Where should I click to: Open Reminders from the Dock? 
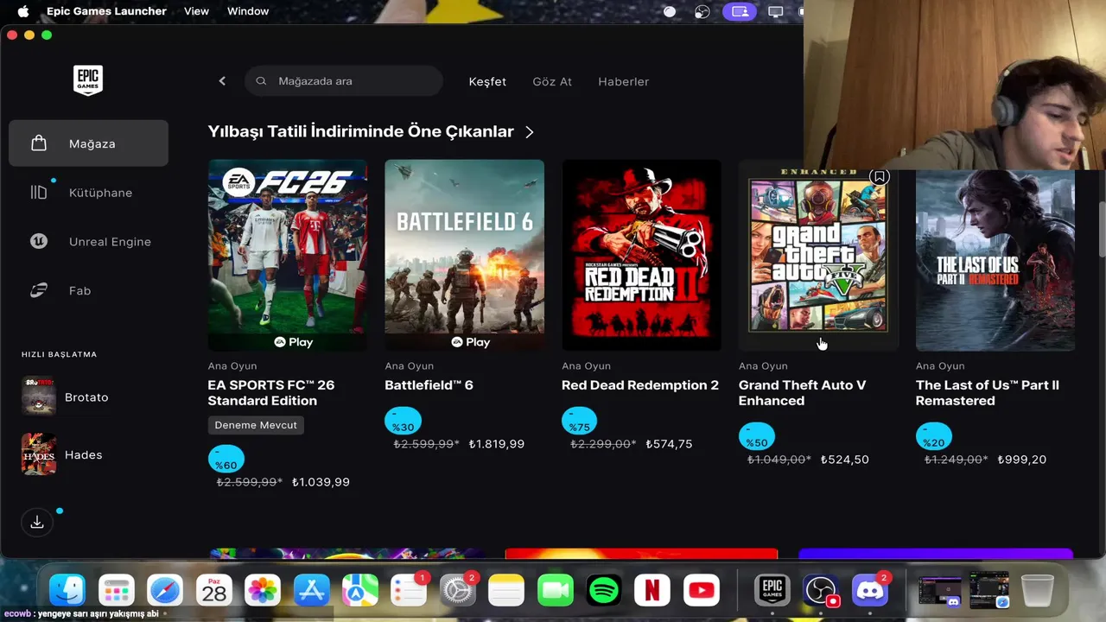[409, 591]
